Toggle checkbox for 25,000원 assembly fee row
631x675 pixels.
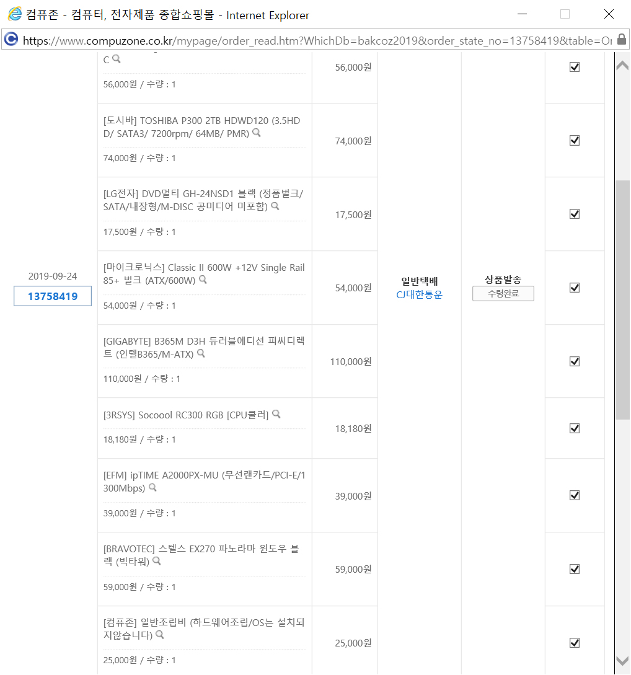click(575, 643)
